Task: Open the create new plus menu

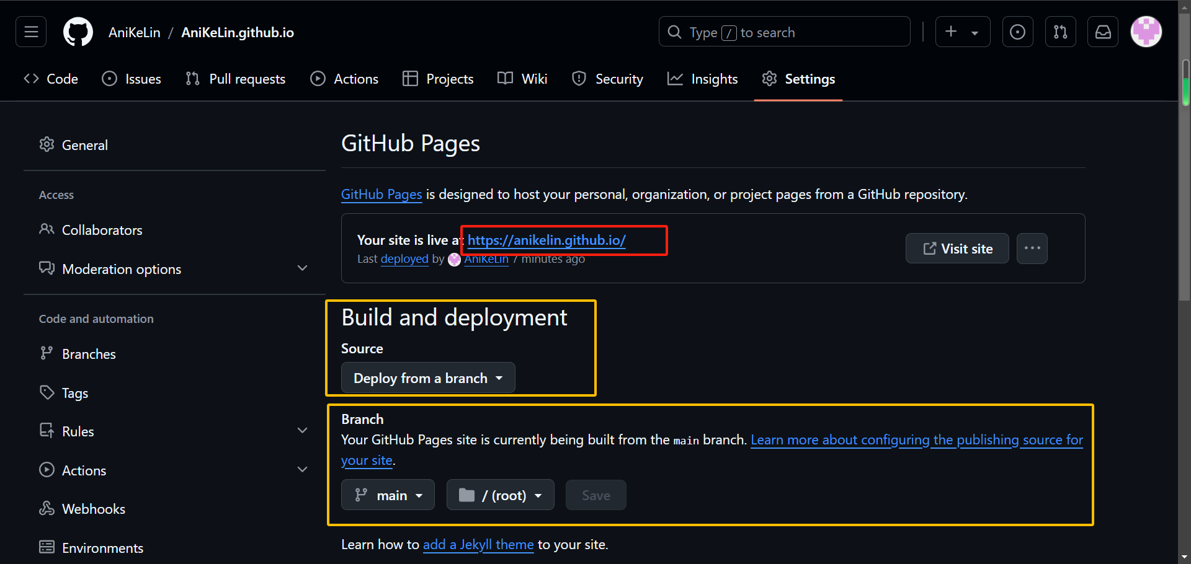Action: pyautogui.click(x=962, y=32)
